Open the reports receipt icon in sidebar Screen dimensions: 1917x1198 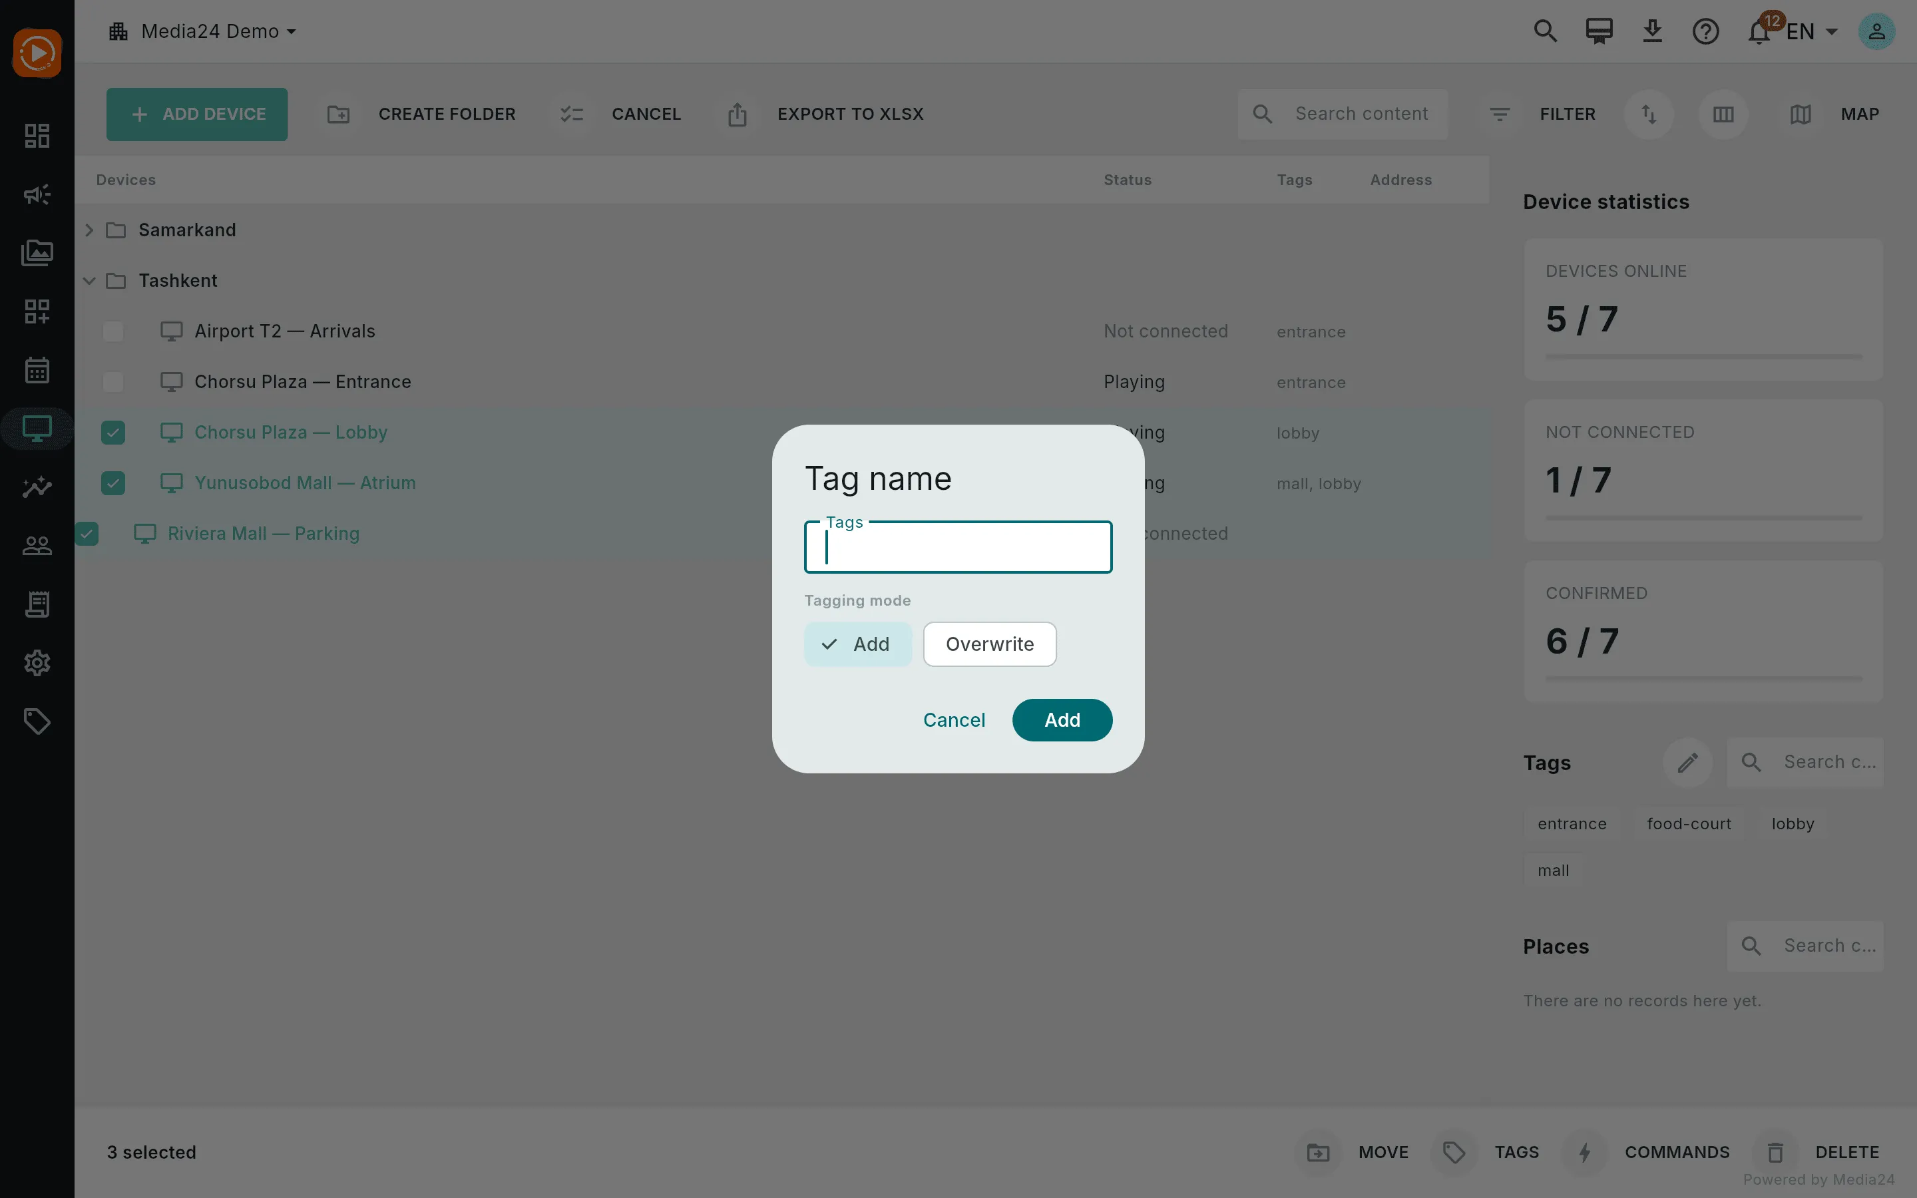point(37,604)
